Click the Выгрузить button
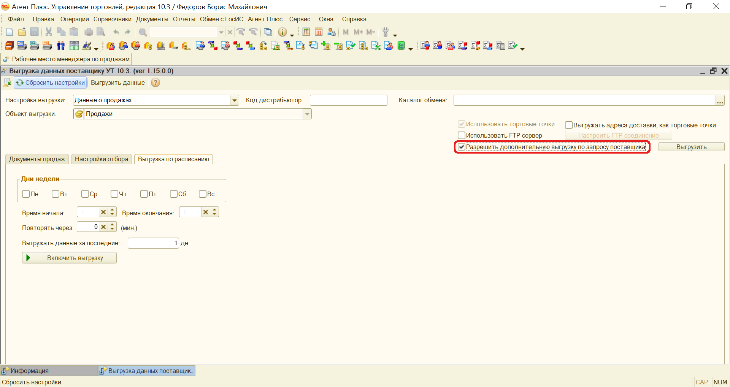The width and height of the screenshot is (730, 387). pos(691,147)
